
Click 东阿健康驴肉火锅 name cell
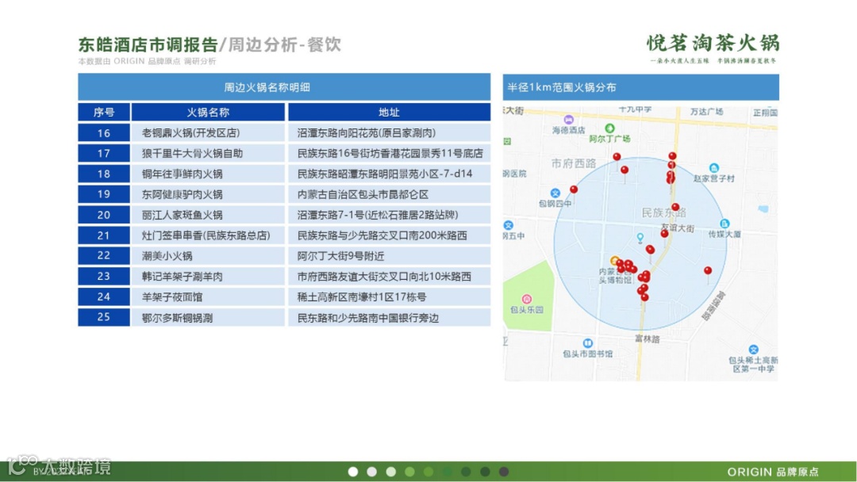(x=208, y=194)
